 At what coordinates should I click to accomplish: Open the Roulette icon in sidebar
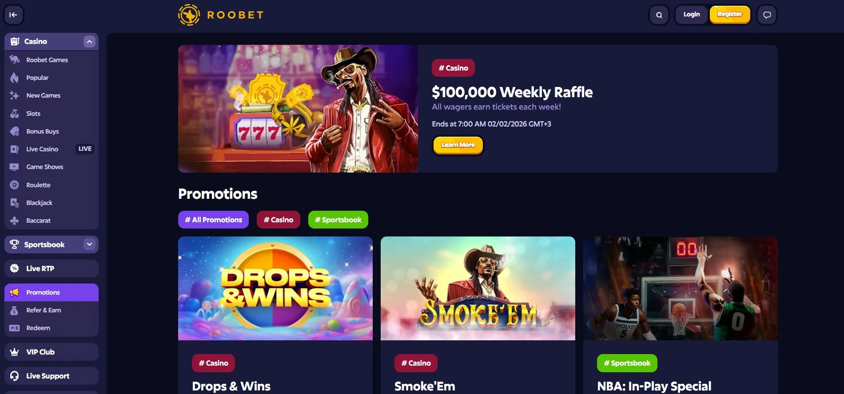tap(15, 185)
